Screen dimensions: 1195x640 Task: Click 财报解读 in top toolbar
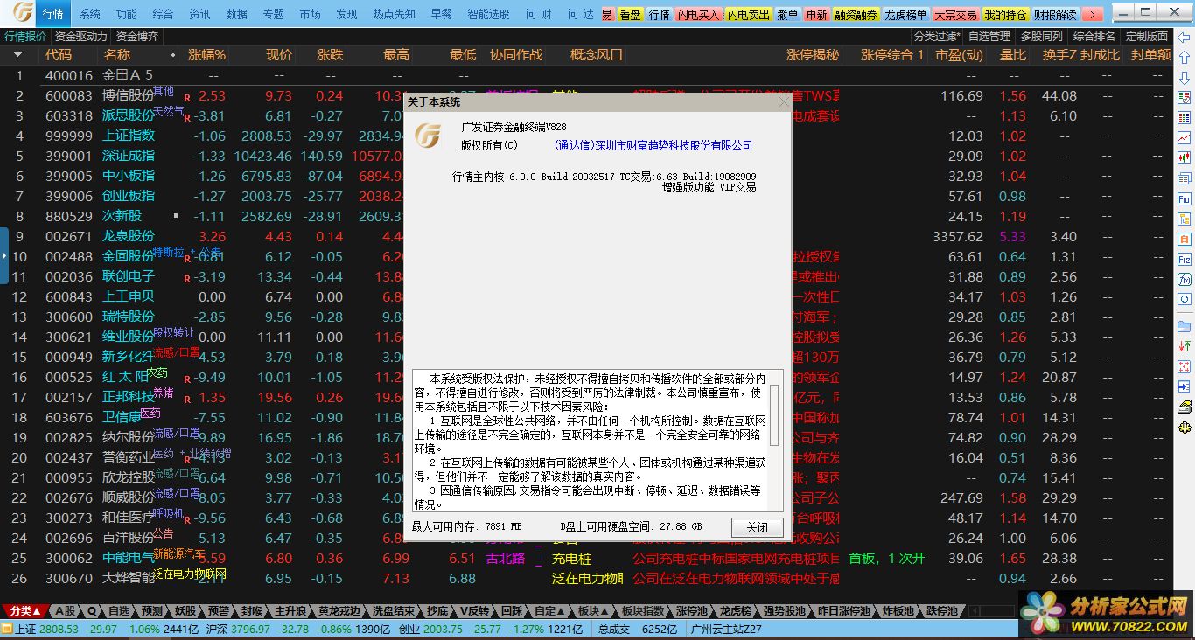1055,15
